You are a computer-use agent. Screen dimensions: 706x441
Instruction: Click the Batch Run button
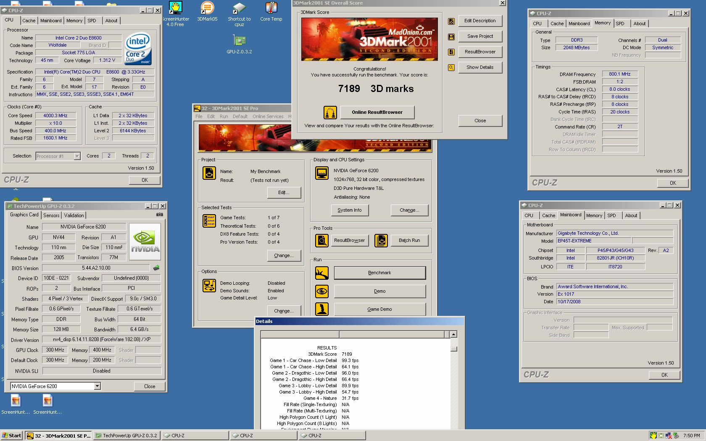(x=410, y=241)
